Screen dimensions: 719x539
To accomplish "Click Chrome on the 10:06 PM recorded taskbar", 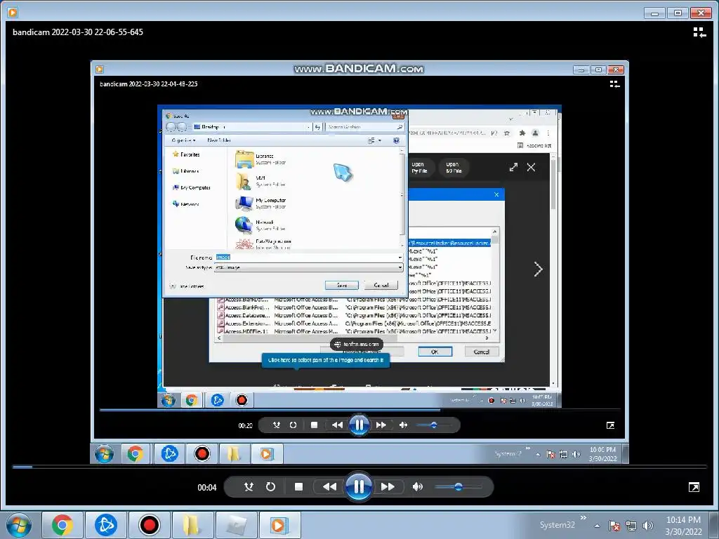I will point(135,454).
